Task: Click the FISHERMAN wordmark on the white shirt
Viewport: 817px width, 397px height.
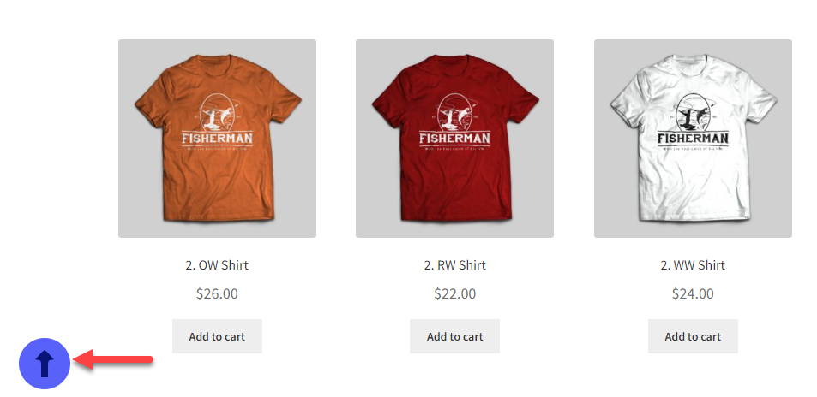Action: 693,139
